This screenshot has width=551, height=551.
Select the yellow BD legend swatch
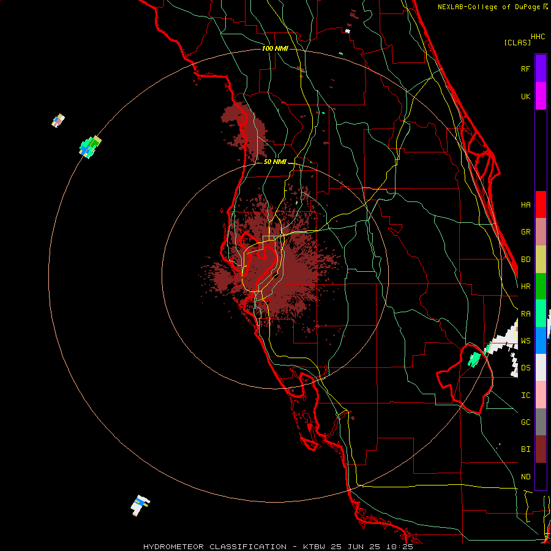(541, 260)
